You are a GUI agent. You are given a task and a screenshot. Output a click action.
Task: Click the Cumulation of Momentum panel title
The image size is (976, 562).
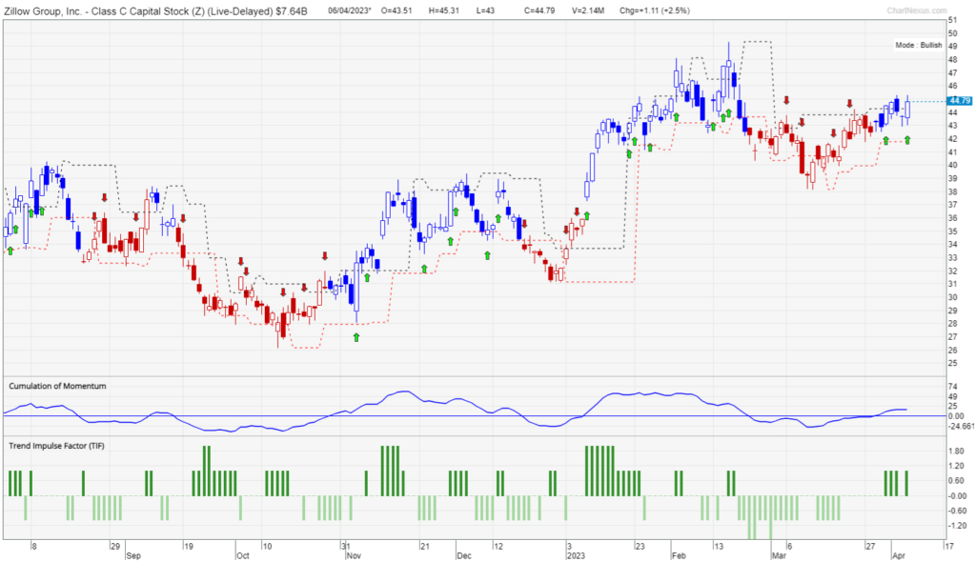[x=57, y=386]
